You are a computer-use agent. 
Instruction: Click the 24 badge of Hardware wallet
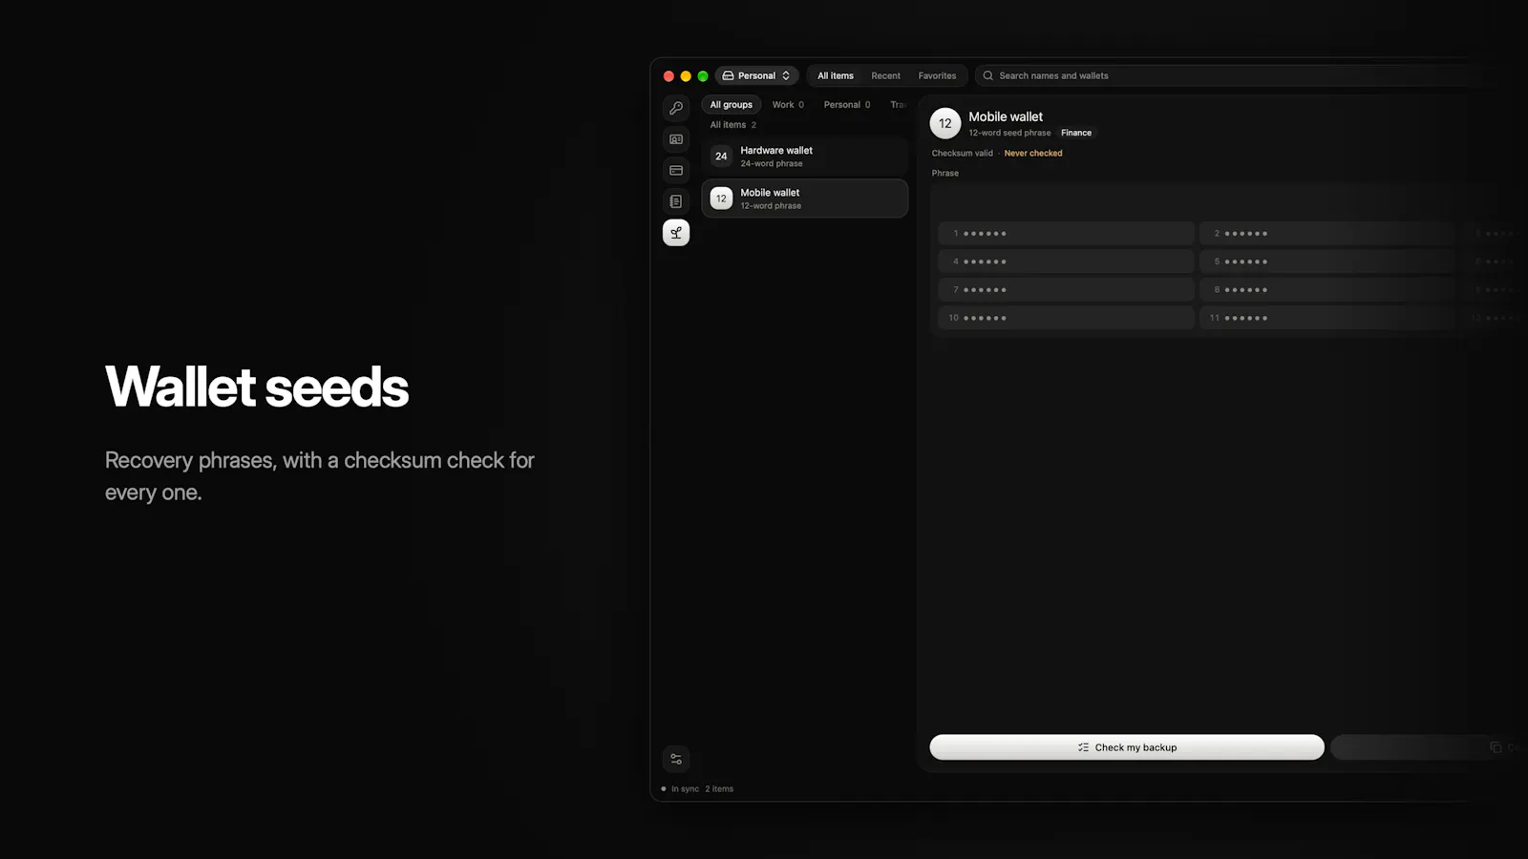[721, 157]
